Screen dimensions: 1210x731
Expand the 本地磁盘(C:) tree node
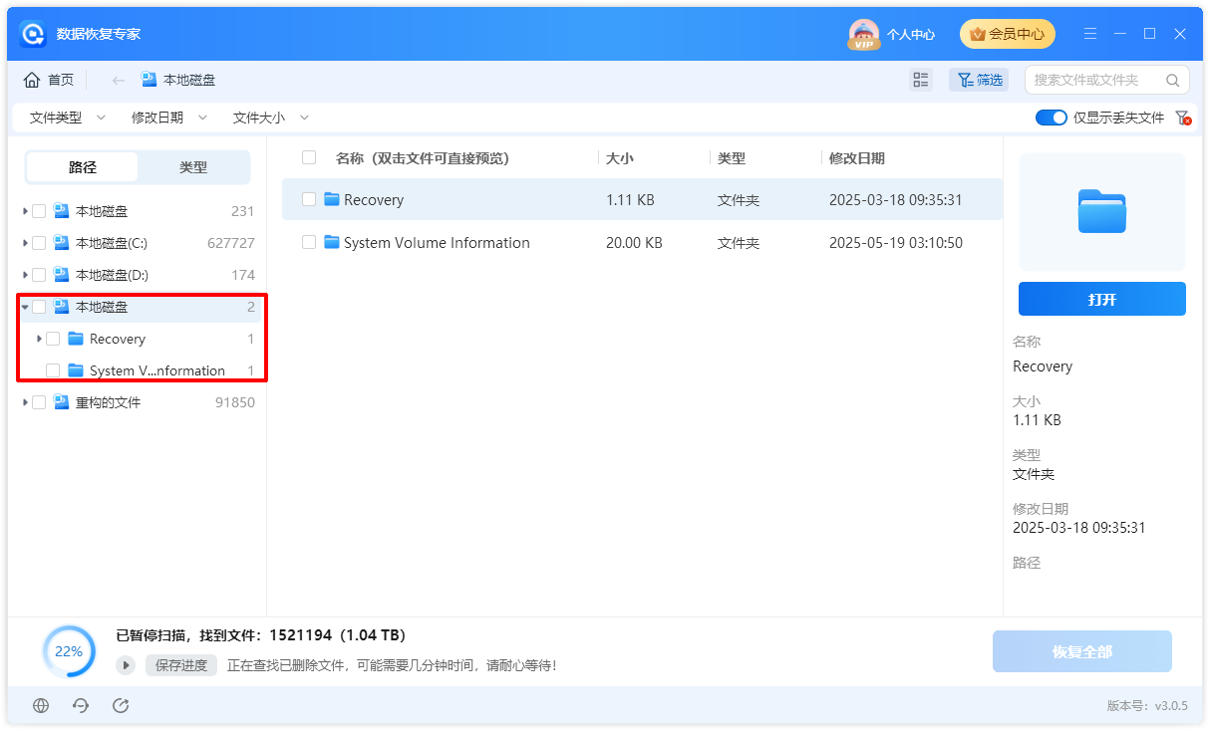[x=25, y=243]
